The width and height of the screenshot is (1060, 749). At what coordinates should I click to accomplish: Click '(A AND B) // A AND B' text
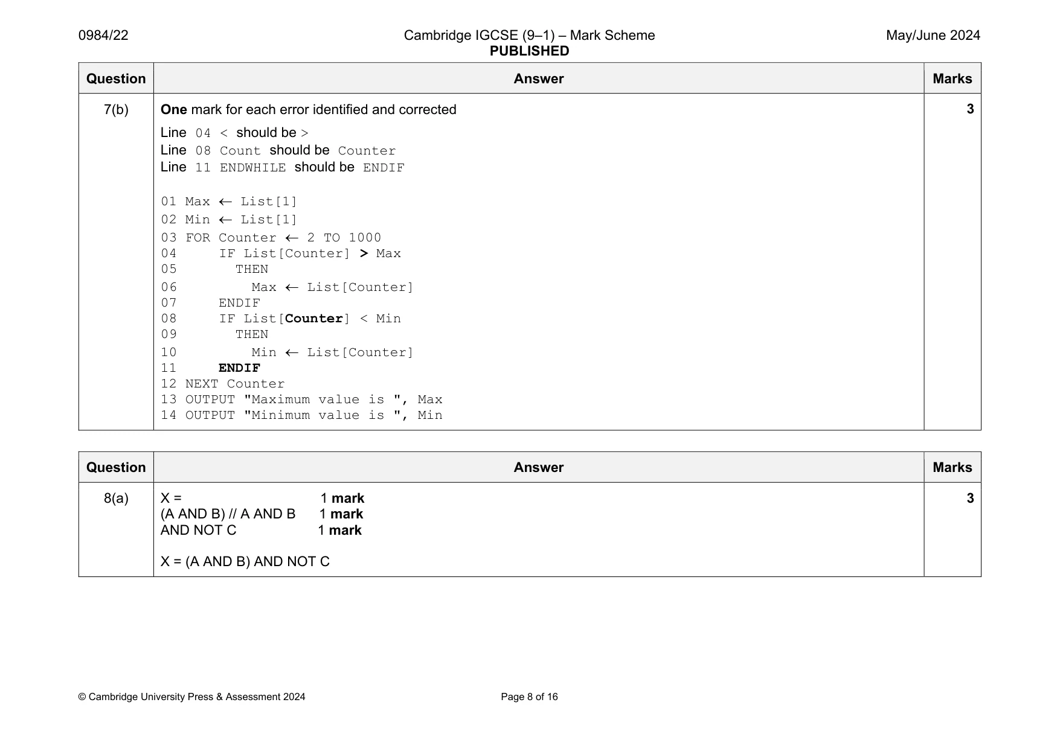[228, 514]
